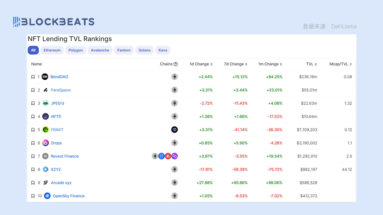Select the Ethereum chain filter tab
The width and height of the screenshot is (383, 215).
[52, 50]
